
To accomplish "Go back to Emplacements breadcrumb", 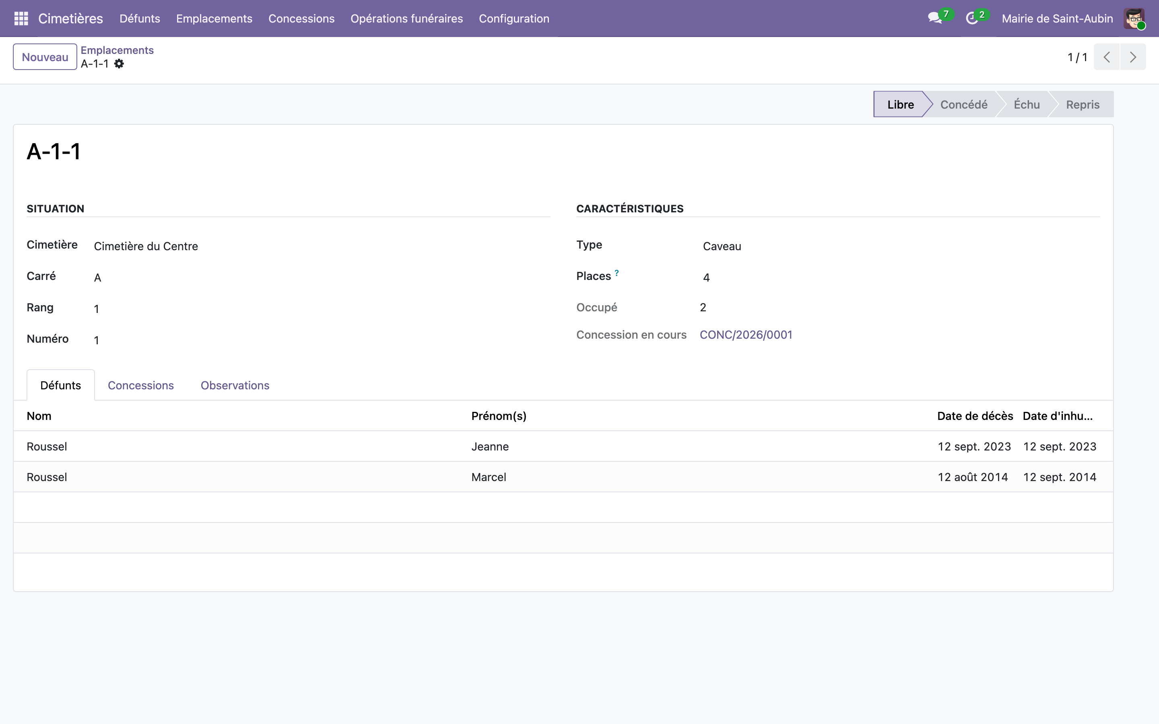I will (x=117, y=50).
